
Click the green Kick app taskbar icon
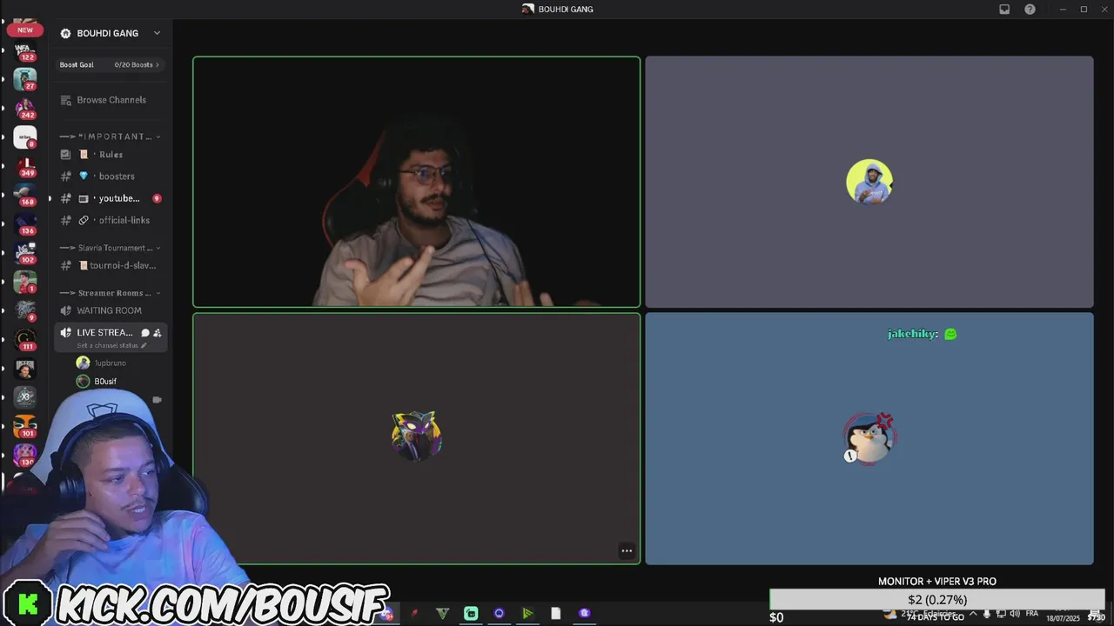click(471, 613)
